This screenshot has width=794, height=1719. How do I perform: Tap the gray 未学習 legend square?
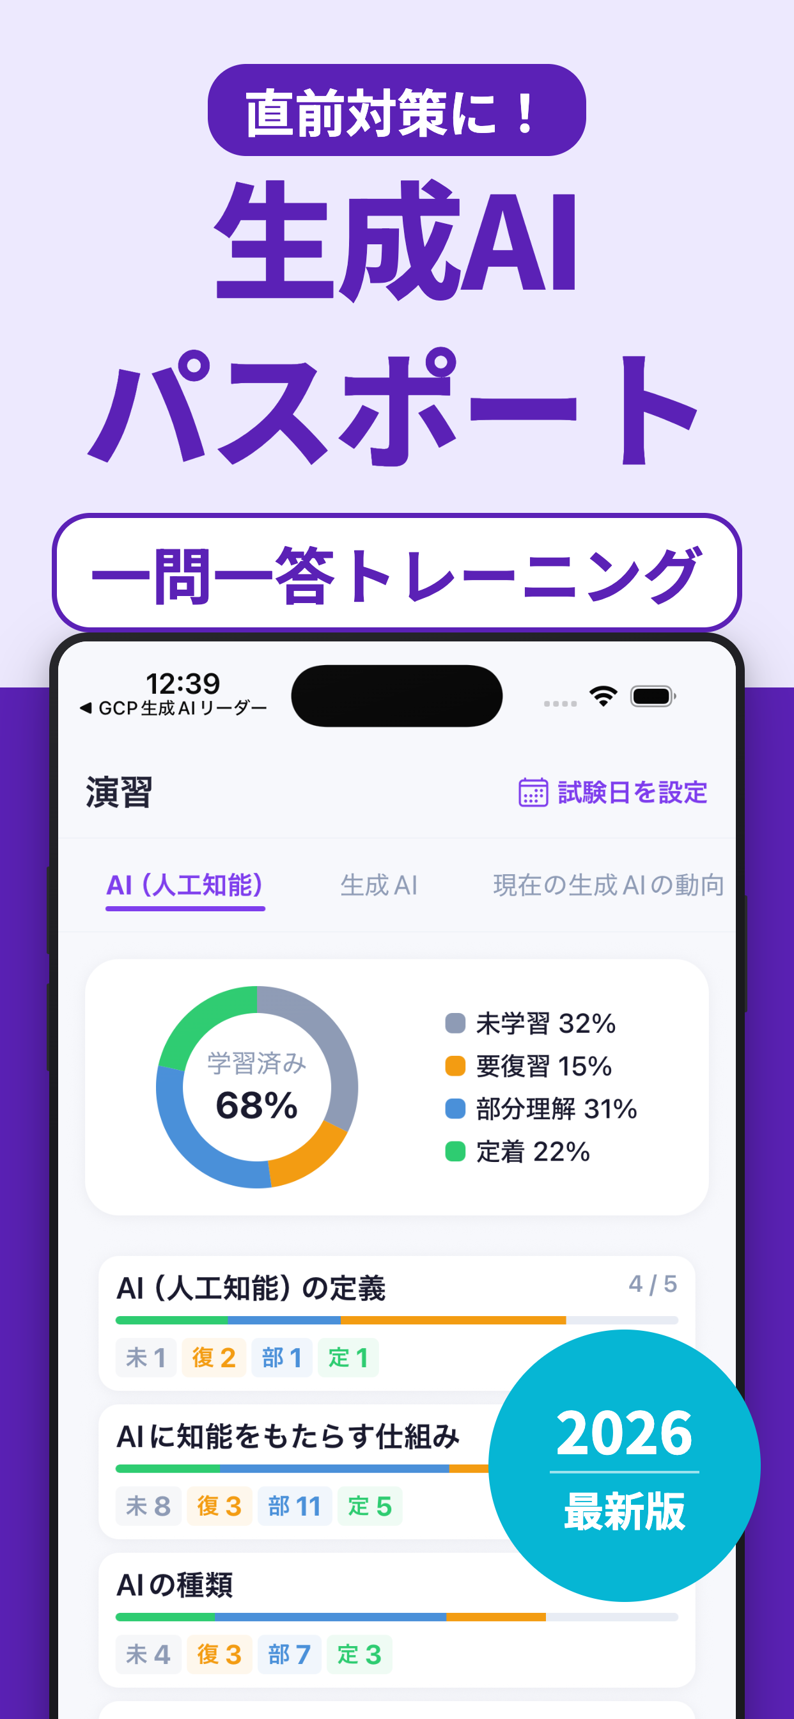455,1023
